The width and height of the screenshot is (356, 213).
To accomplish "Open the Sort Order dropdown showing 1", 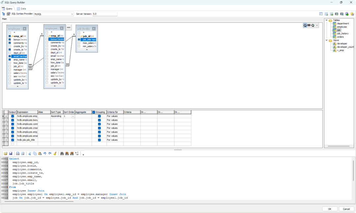I will [x=73, y=116].
